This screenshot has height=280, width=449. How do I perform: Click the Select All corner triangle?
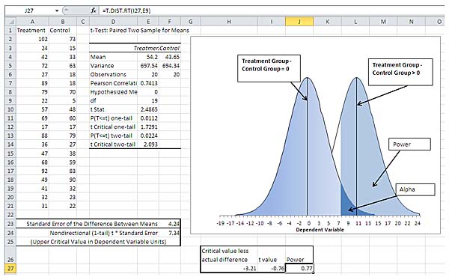pos(10,22)
